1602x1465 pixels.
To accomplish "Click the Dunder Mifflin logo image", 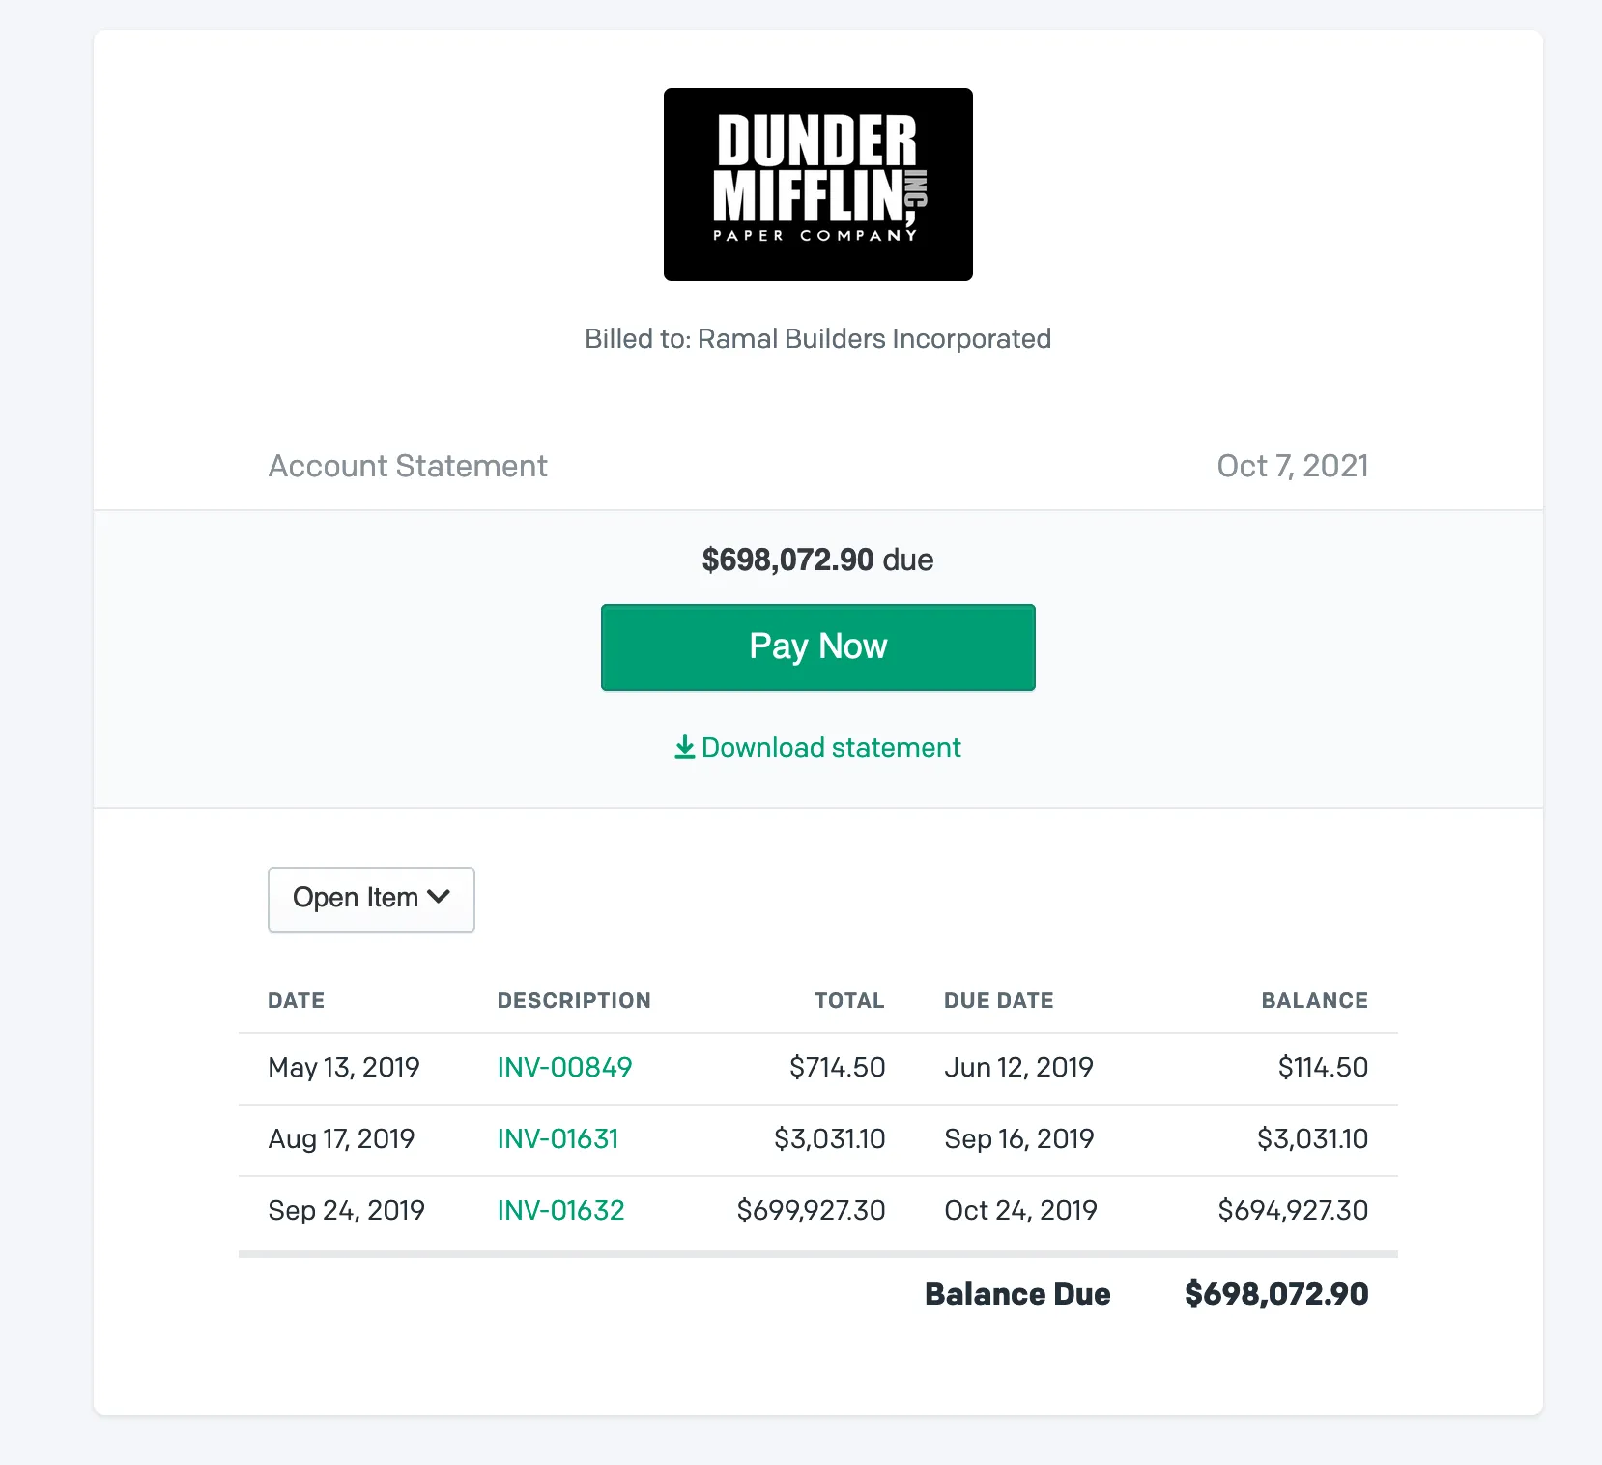I will coord(817,185).
